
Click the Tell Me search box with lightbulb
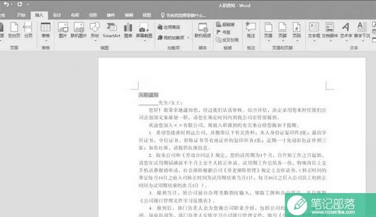[x=183, y=15]
